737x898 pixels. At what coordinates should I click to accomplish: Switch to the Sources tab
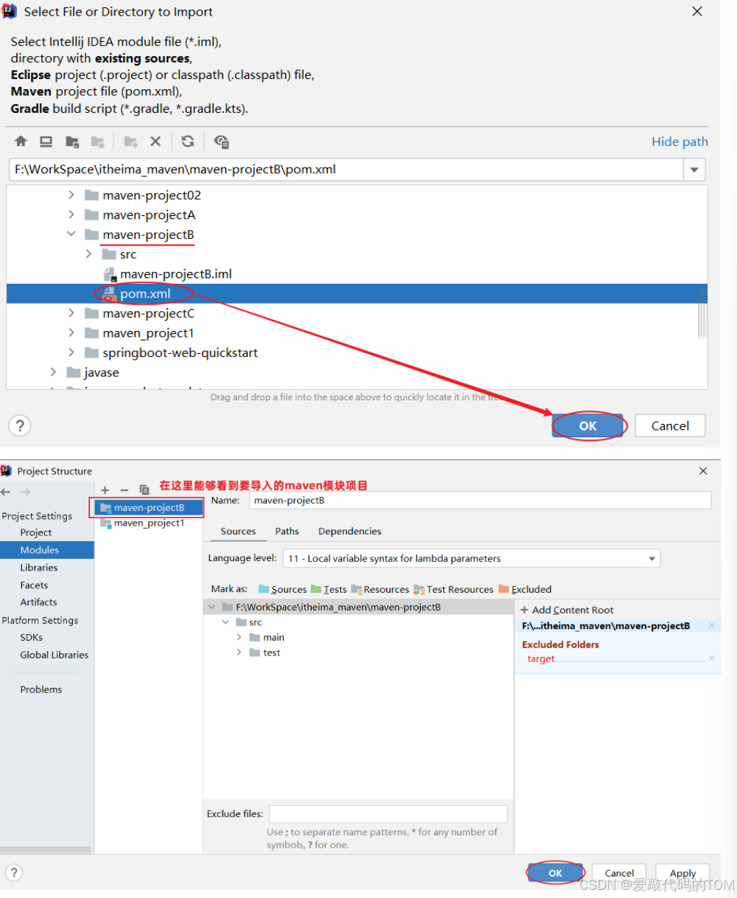tap(238, 531)
